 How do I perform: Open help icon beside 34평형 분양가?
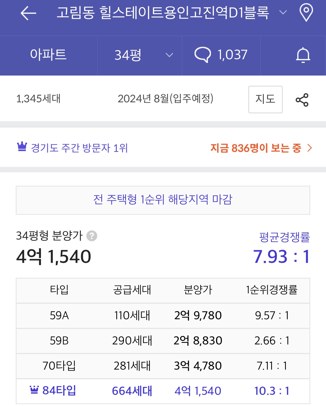[x=92, y=236]
